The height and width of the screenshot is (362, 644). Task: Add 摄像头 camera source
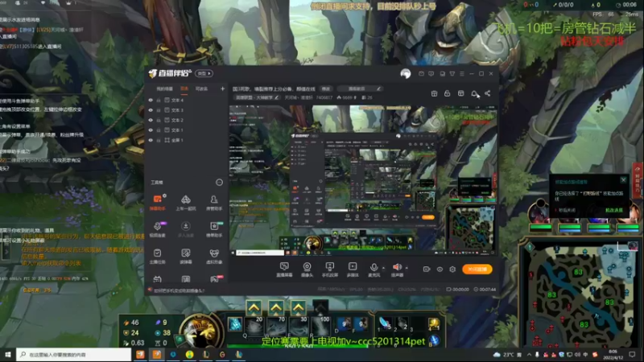(307, 269)
